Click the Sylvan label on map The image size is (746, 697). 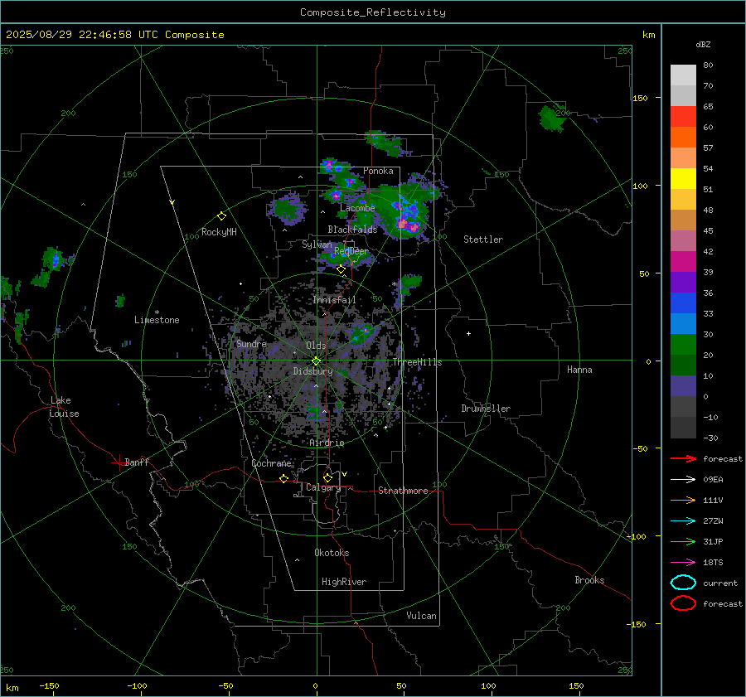pyautogui.click(x=317, y=244)
